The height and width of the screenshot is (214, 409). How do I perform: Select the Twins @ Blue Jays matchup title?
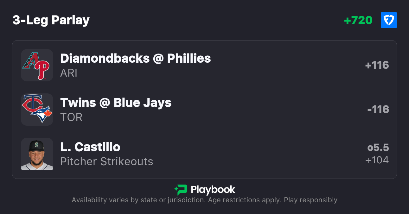pyautogui.click(x=116, y=103)
